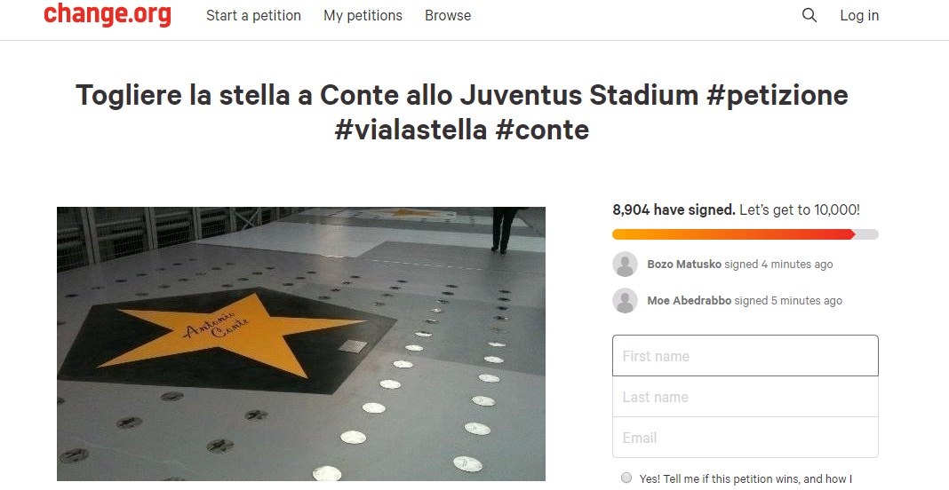
Task: Click the Log in link
Action: coord(859,16)
